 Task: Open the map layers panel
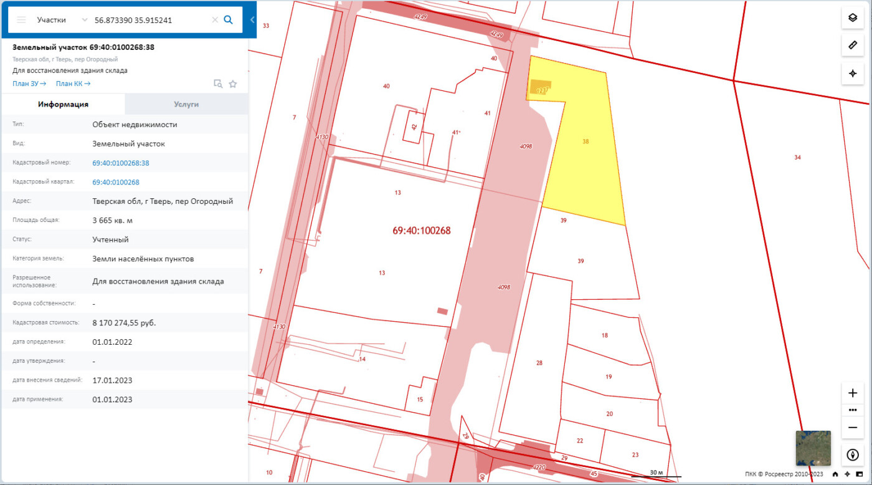tap(853, 18)
